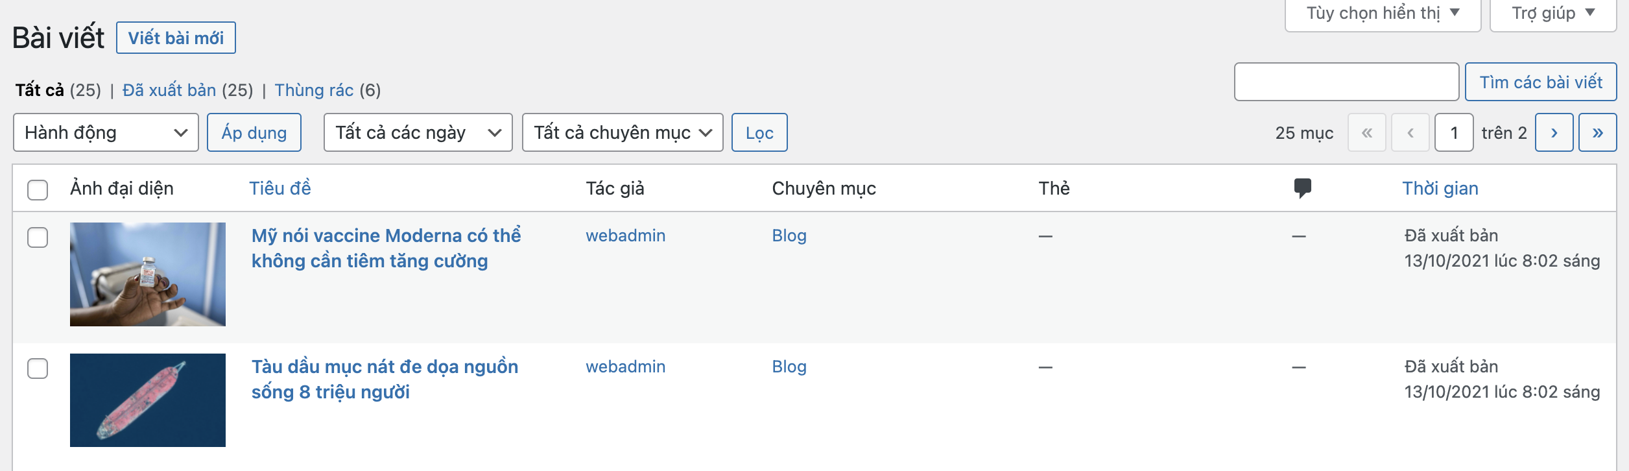This screenshot has height=471, width=1629.
Task: Open the Hành động bulk actions dropdown
Action: [106, 133]
